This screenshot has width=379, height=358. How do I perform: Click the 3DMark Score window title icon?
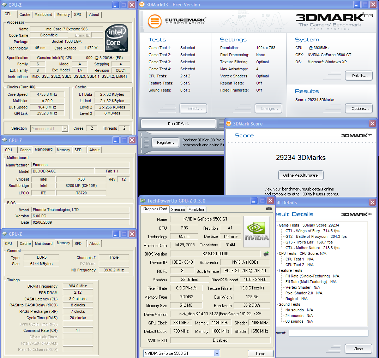(228, 123)
